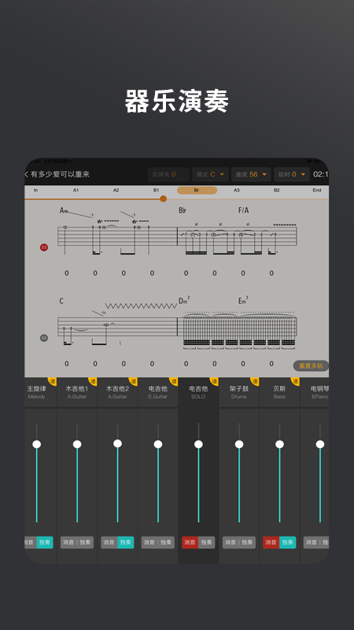
Task: Click the 木吉他1 volume slider knob
Action: (77, 444)
